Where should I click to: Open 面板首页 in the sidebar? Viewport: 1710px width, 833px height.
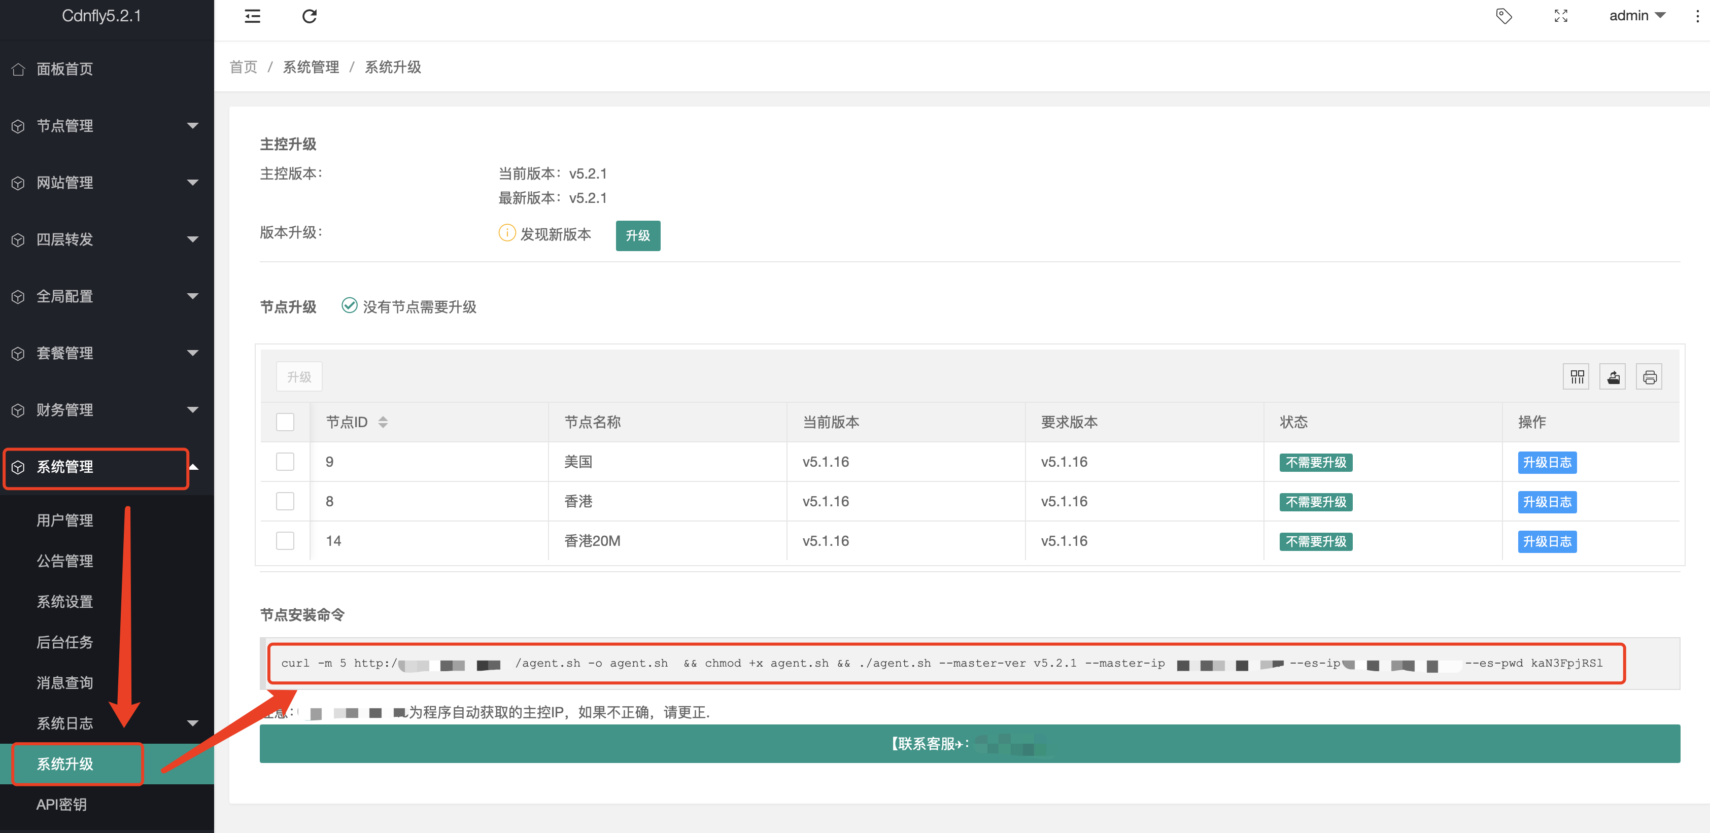(x=107, y=69)
